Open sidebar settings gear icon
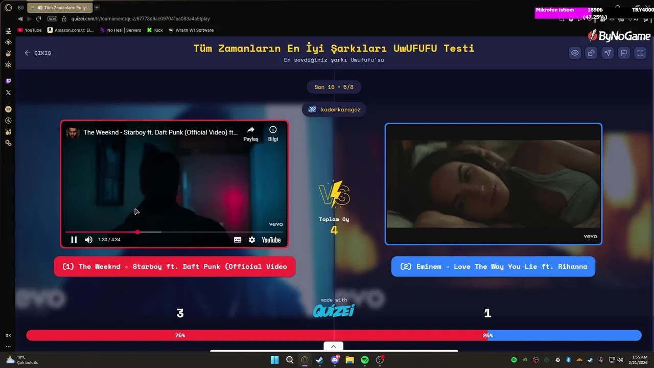This screenshot has height=368, width=654. 8,143
